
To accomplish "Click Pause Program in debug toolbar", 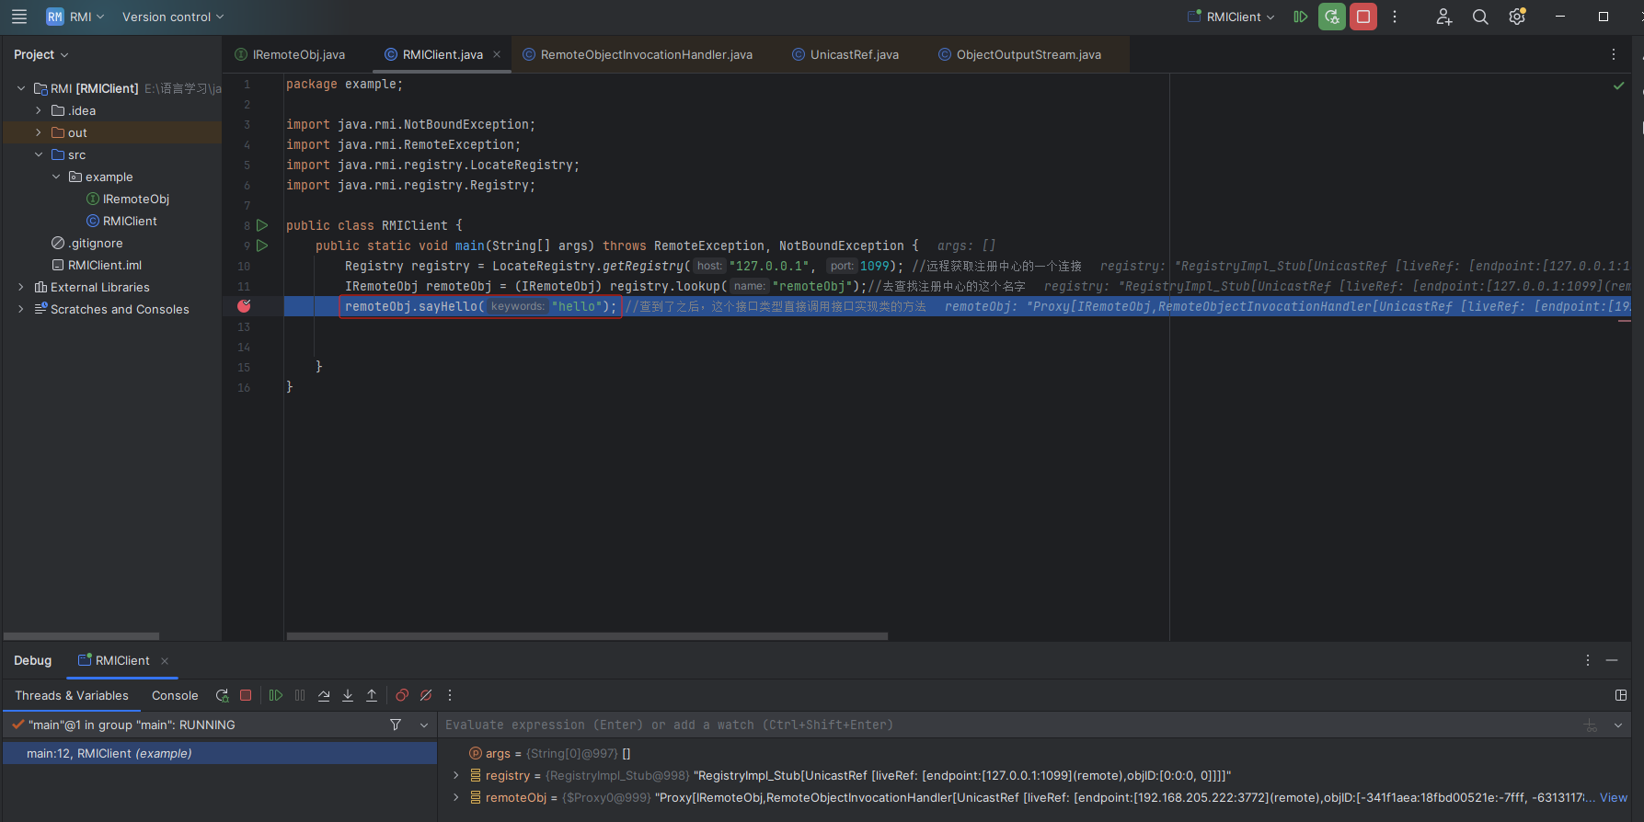I will [300, 695].
